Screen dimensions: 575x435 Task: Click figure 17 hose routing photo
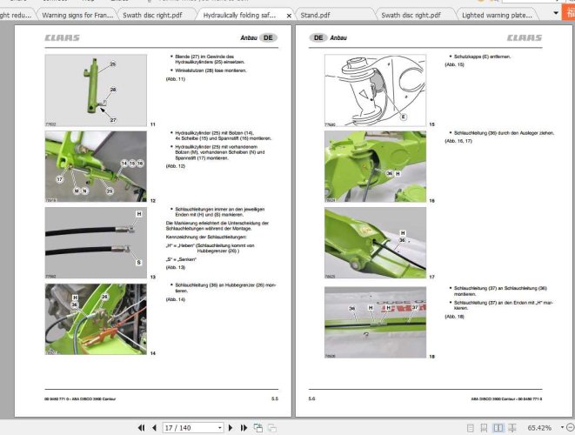(375, 243)
